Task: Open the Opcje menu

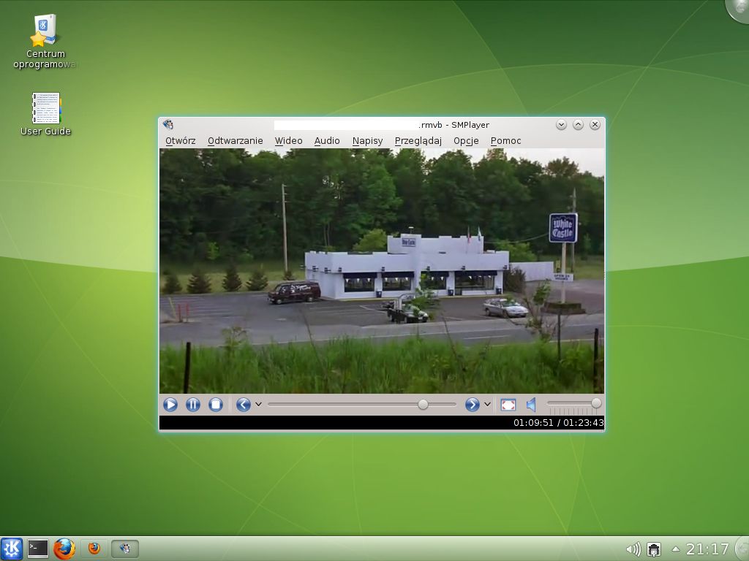Action: click(x=466, y=141)
